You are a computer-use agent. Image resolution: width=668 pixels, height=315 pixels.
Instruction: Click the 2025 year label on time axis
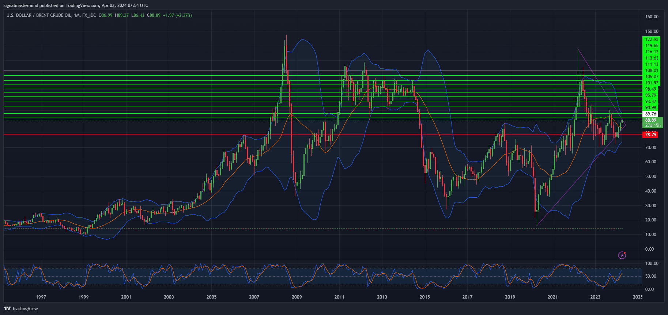click(x=637, y=297)
